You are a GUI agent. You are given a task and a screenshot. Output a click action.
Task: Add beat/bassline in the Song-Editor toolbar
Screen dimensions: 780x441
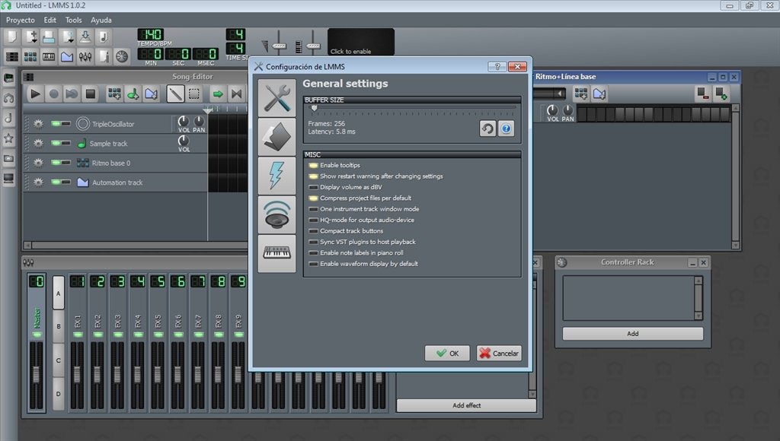tap(114, 94)
